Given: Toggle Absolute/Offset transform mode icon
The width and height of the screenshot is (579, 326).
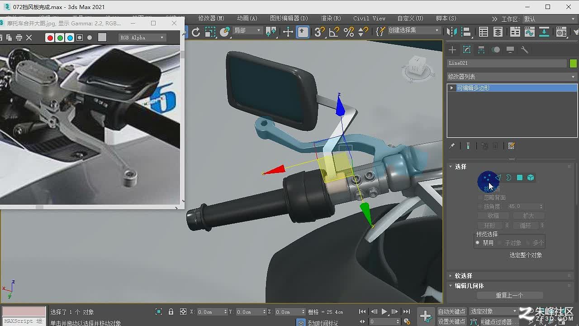Looking at the screenshot, I should click(x=183, y=312).
